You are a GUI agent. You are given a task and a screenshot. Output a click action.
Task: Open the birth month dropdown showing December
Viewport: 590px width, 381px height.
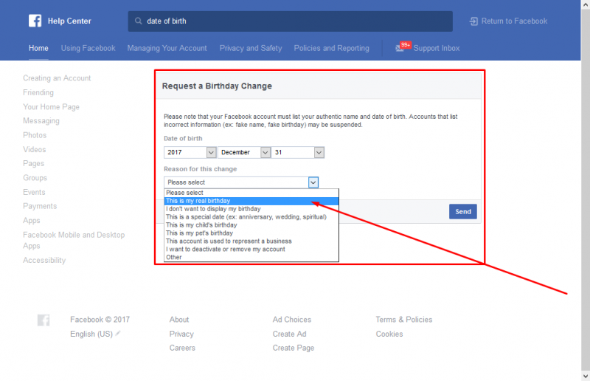point(245,152)
